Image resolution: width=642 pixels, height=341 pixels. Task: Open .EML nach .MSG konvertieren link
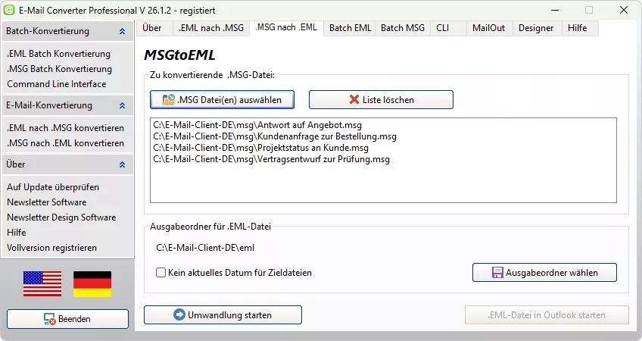pyautogui.click(x=66, y=128)
